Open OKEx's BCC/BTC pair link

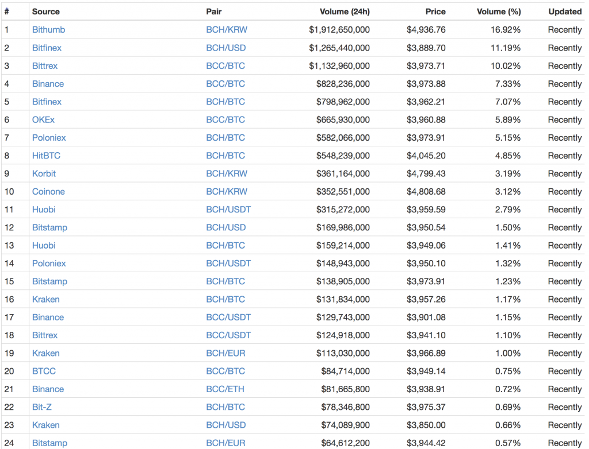[225, 119]
